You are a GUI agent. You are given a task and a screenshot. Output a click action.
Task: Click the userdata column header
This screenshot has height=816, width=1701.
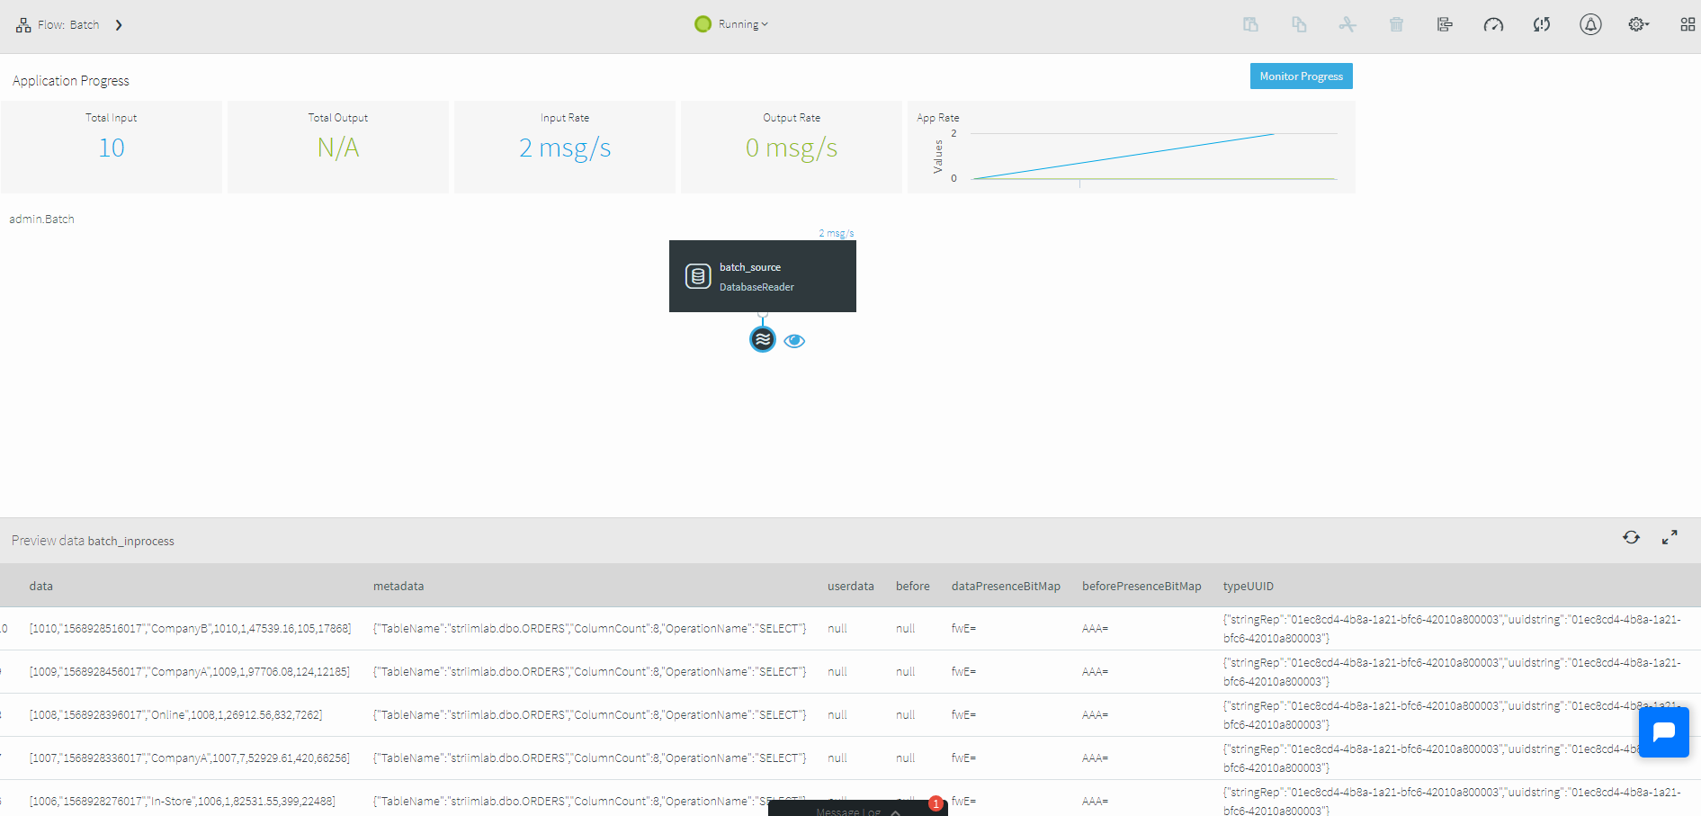(x=851, y=586)
